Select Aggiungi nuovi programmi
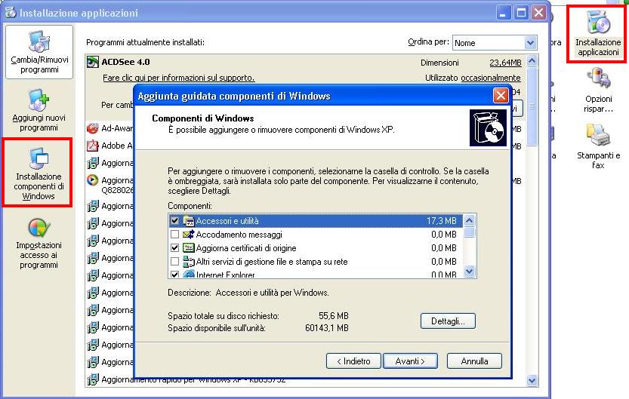This screenshot has width=629, height=399. point(39,111)
